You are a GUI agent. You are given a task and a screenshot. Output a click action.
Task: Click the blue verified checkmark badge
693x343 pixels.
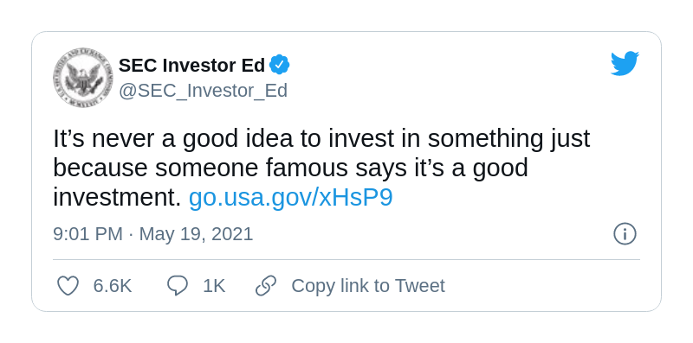(x=279, y=66)
